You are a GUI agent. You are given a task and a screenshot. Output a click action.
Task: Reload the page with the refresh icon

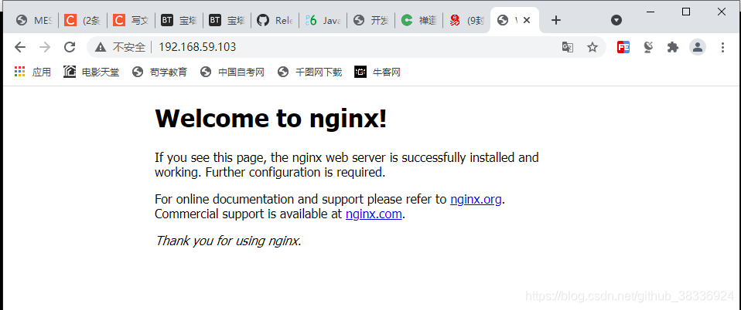70,47
